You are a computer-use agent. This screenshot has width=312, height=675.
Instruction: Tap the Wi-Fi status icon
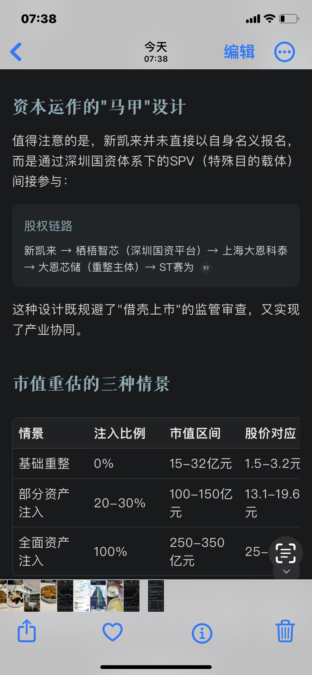click(x=269, y=18)
